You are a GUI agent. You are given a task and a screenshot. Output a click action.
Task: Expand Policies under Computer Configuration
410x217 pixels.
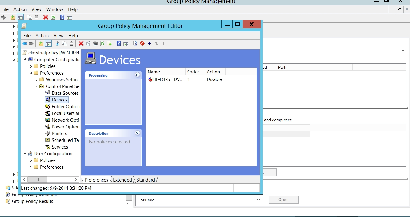[x=31, y=66]
